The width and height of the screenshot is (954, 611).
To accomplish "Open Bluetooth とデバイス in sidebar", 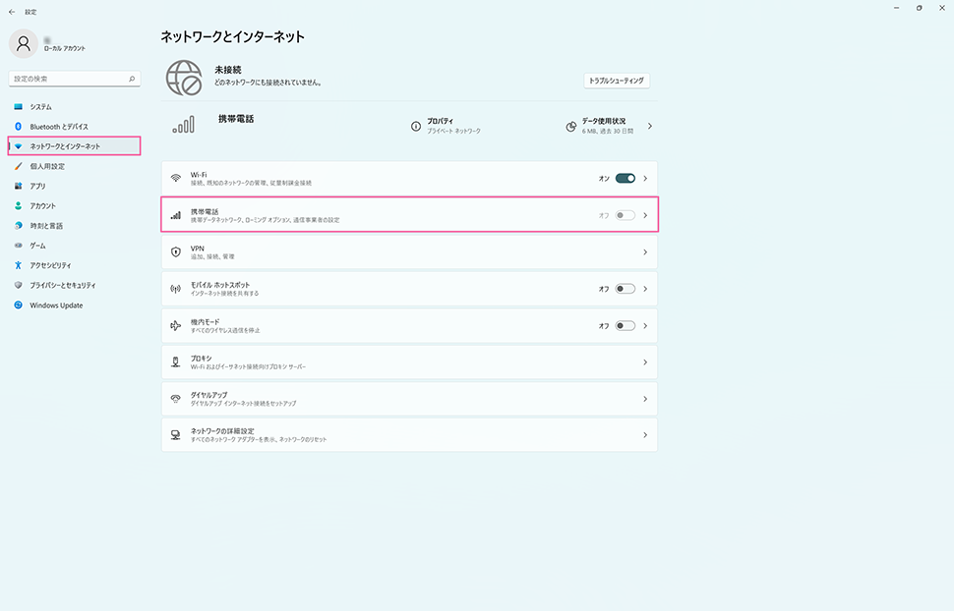I will pyautogui.click(x=59, y=127).
